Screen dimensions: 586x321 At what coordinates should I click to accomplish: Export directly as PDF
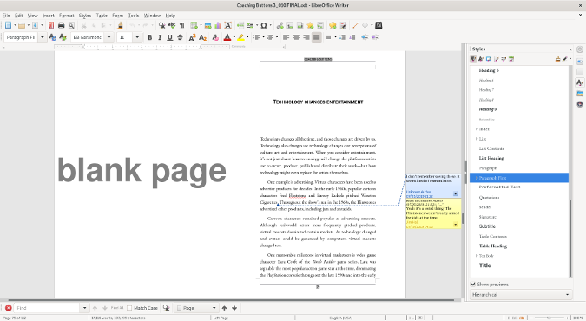click(51, 25)
